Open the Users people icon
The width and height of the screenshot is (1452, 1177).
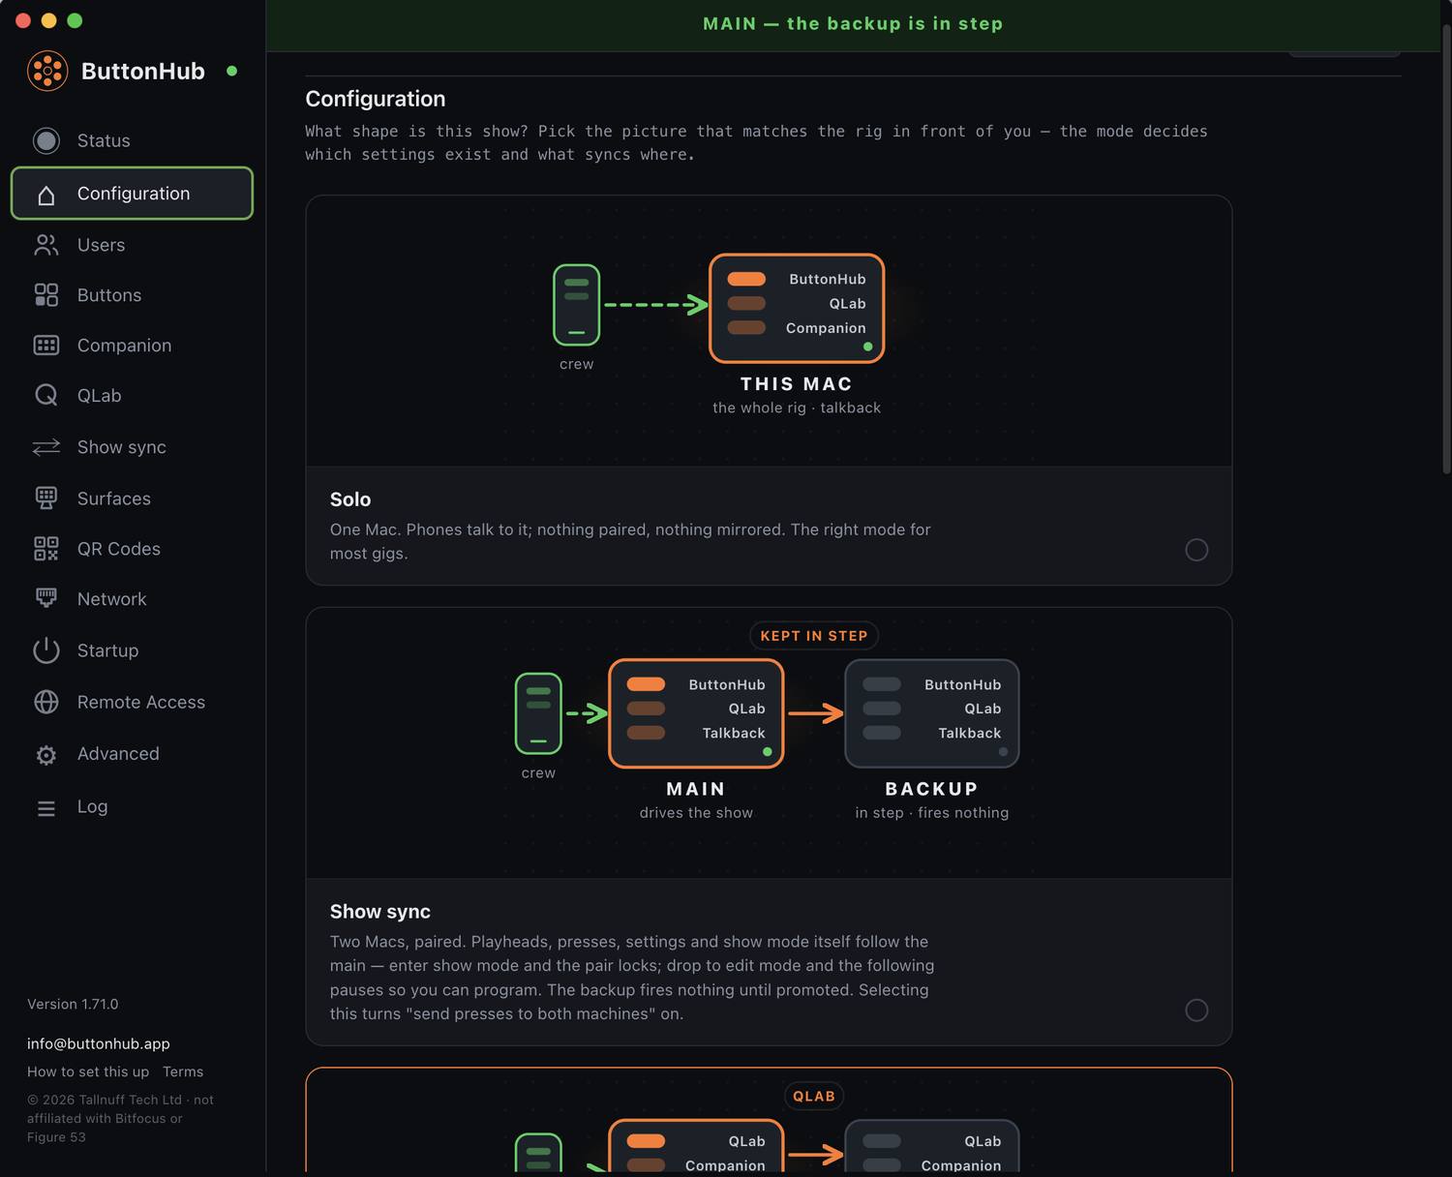click(x=46, y=245)
